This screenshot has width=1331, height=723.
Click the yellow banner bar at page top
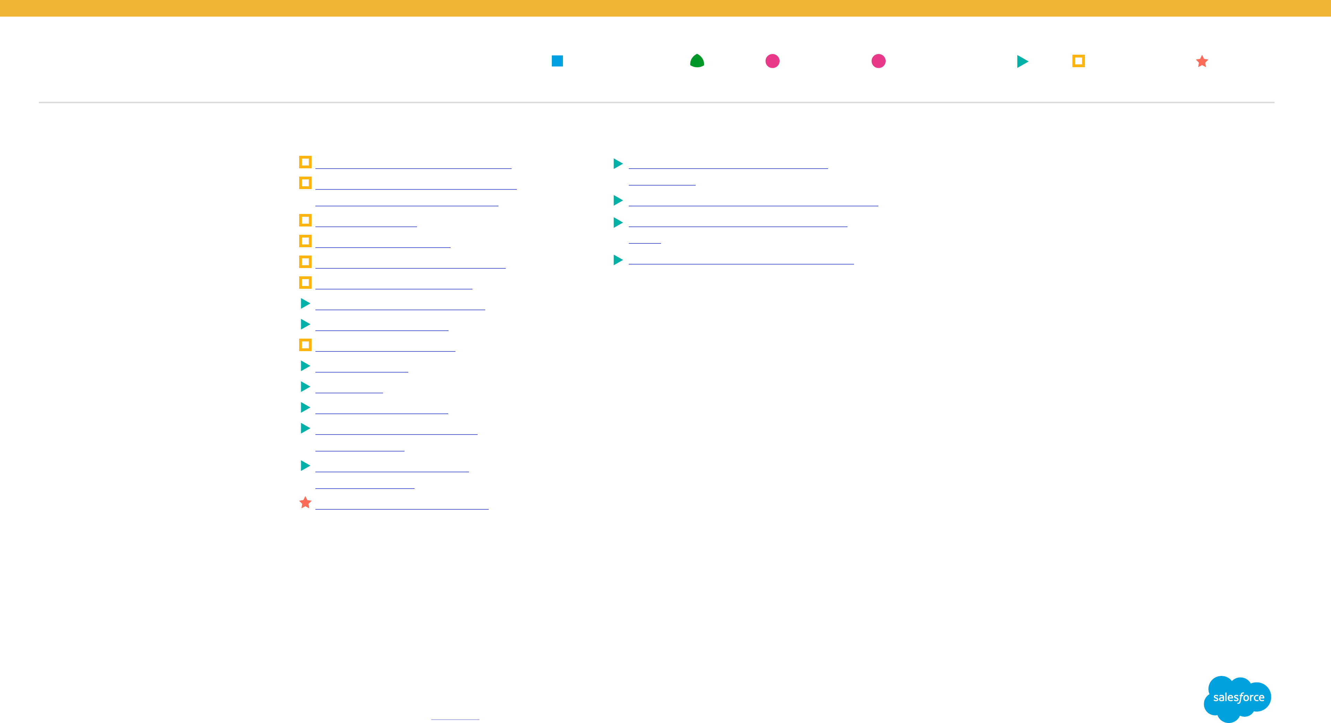click(x=665, y=8)
